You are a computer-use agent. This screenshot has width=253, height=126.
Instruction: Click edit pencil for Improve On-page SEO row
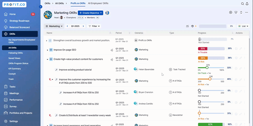(x=241, y=49)
